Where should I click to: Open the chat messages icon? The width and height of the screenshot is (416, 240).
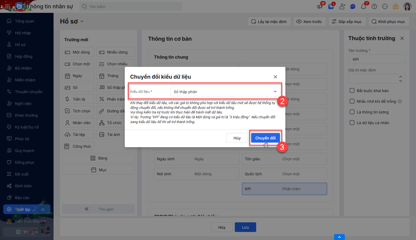tap(353, 6)
